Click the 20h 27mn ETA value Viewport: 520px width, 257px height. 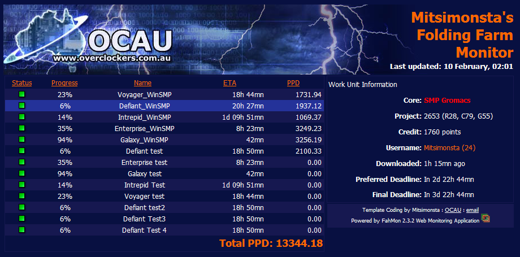click(x=248, y=106)
